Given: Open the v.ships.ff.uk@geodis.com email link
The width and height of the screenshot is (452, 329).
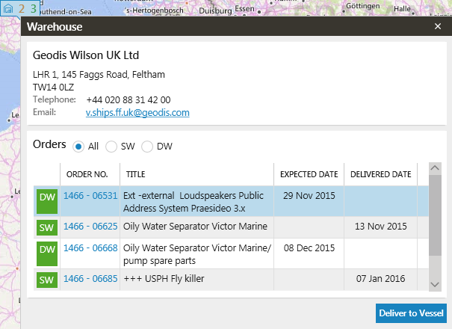Looking at the screenshot, I should (137, 113).
